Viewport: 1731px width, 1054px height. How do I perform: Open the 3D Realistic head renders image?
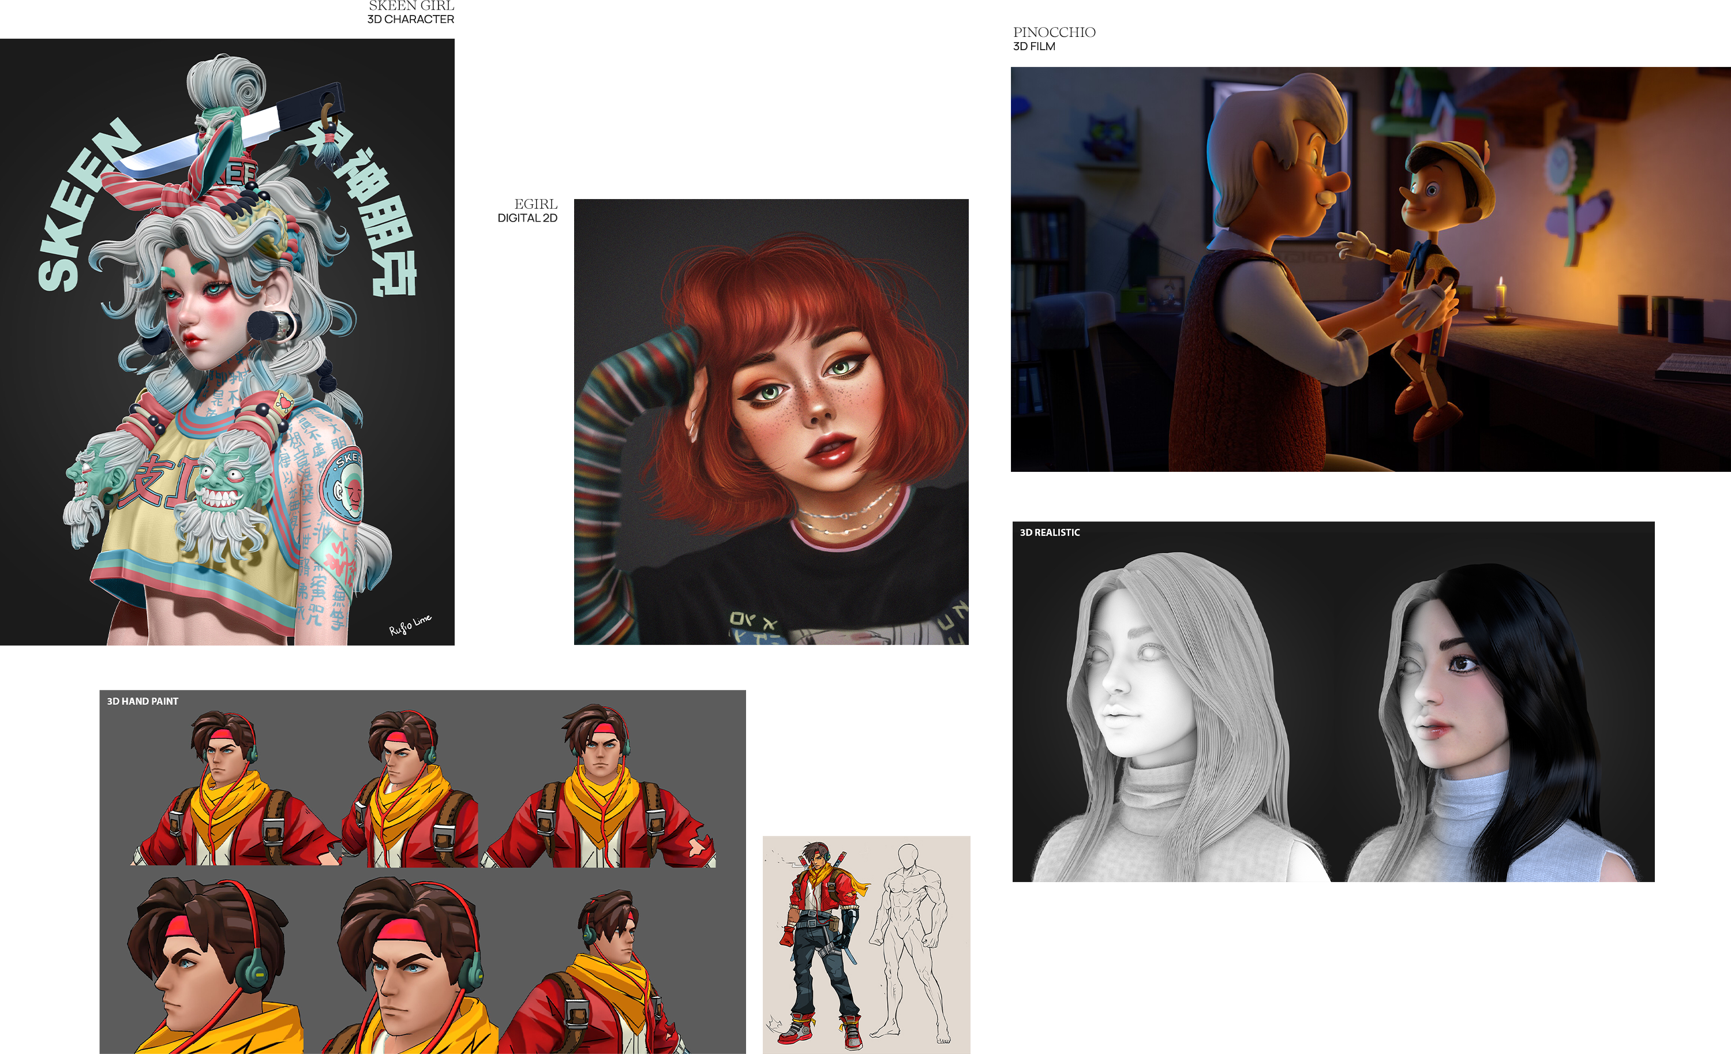pyautogui.click(x=1333, y=702)
